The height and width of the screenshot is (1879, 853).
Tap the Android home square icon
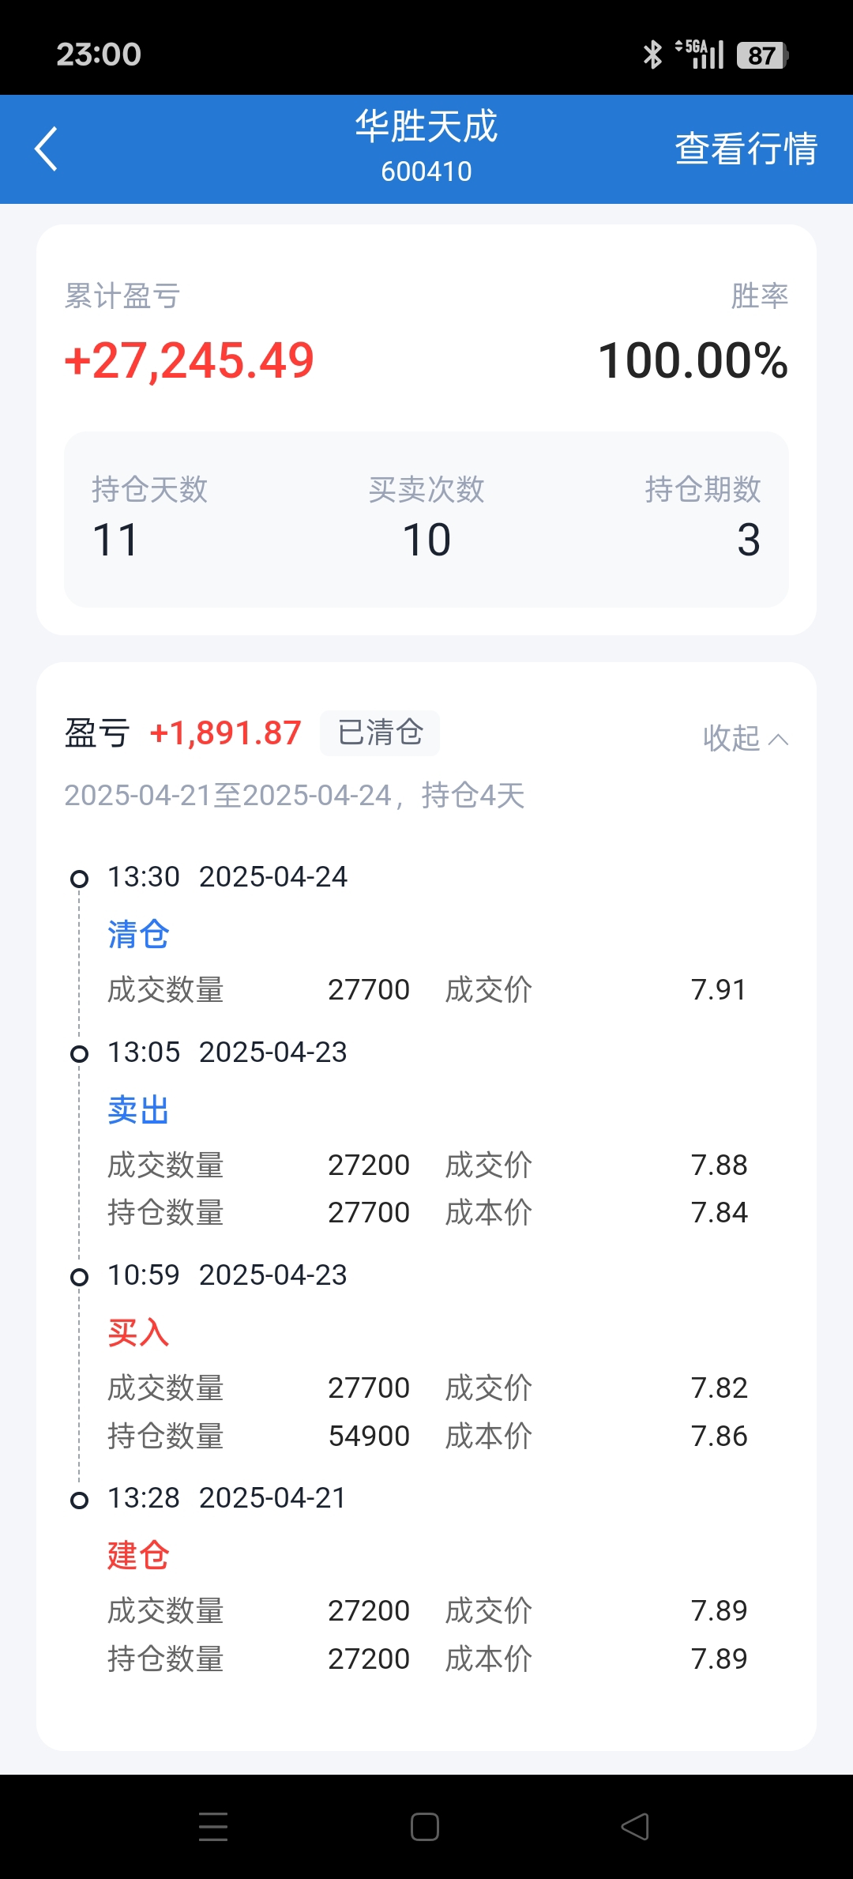[x=425, y=1827]
